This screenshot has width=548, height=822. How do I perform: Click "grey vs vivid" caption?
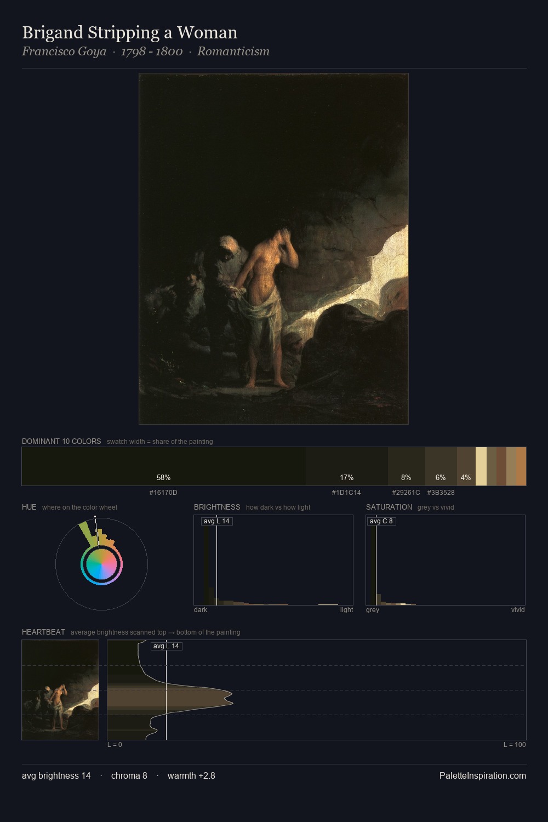[436, 507]
